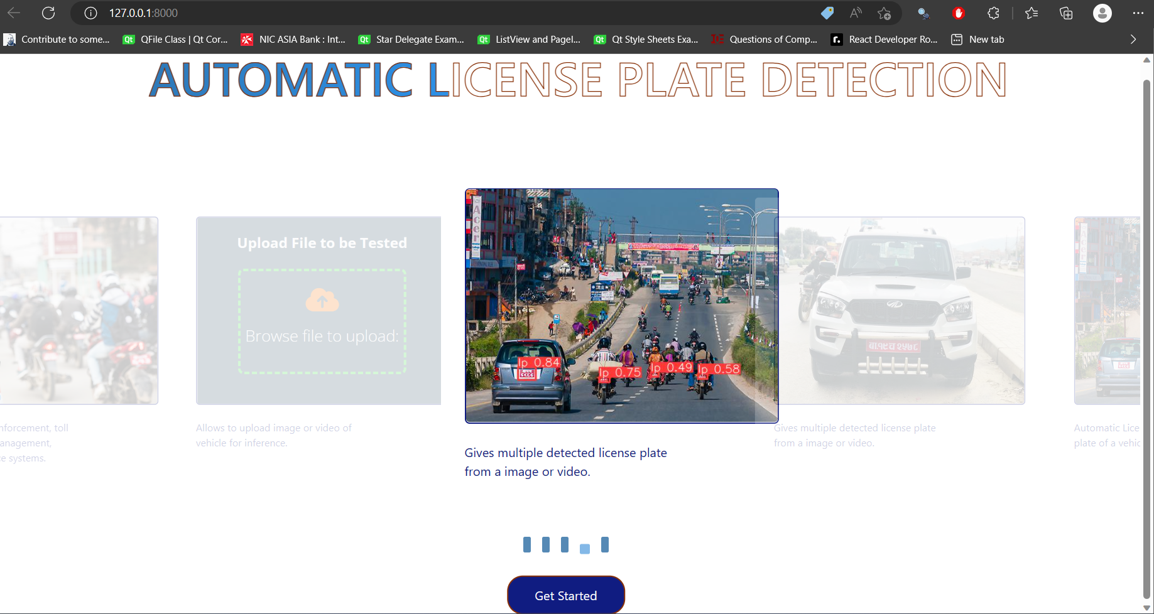Open the Settings and more menu
1154x614 pixels.
1139,13
